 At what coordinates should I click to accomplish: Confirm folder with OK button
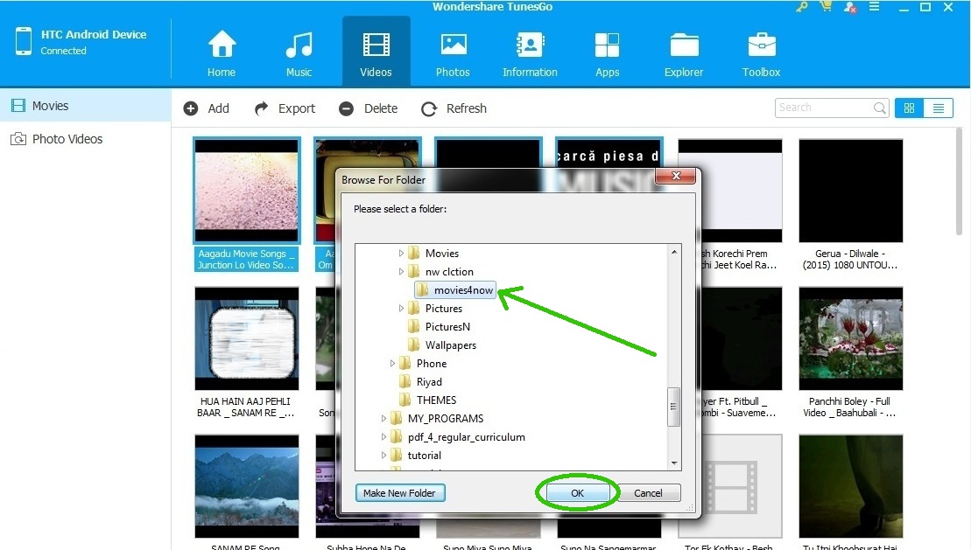[x=577, y=493]
